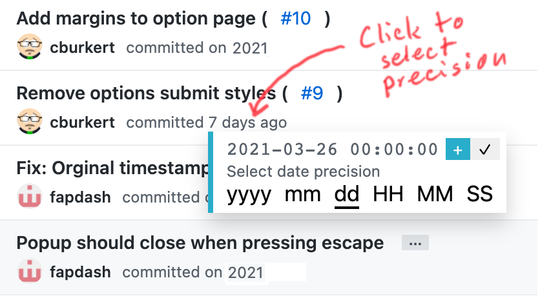Click cburkert avatar on the #9 commit
This screenshot has height=298, width=540.
pyautogui.click(x=30, y=121)
